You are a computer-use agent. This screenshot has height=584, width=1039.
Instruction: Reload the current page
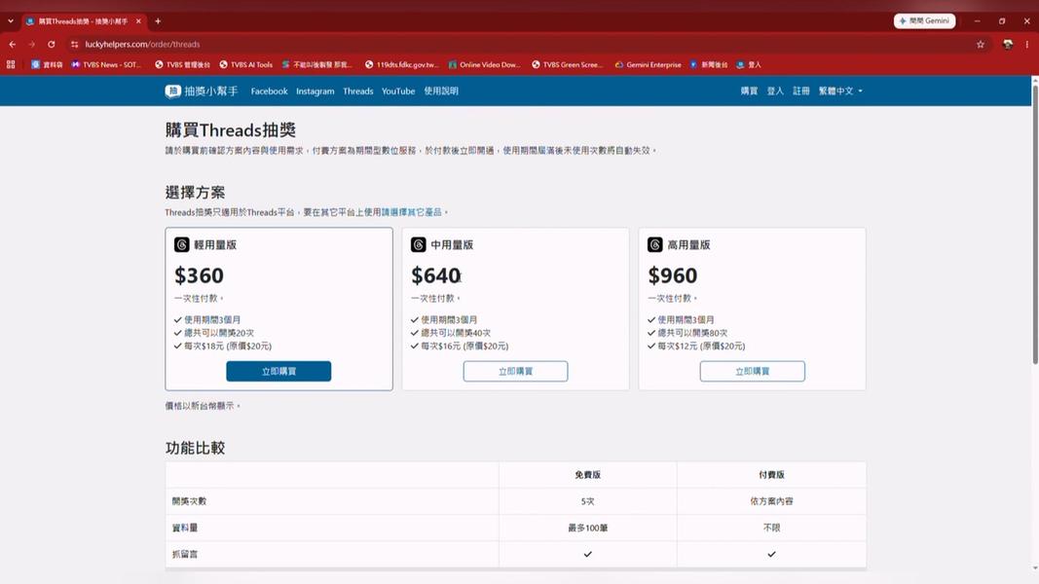point(51,45)
